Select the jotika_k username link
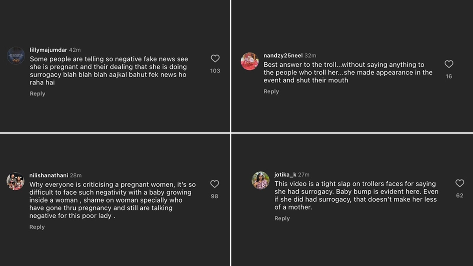 point(285,175)
